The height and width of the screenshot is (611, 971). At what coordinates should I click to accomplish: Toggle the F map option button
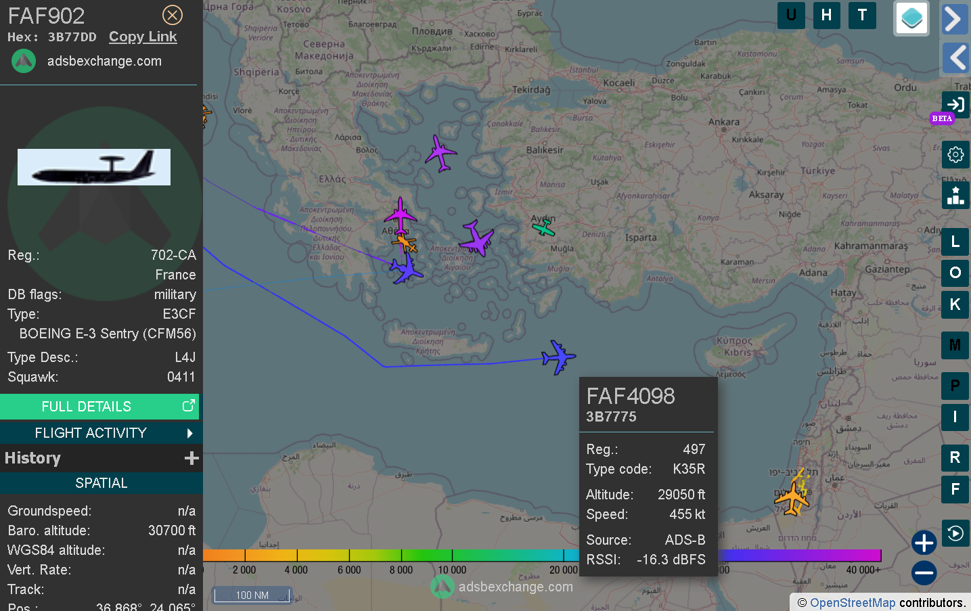pyautogui.click(x=955, y=489)
